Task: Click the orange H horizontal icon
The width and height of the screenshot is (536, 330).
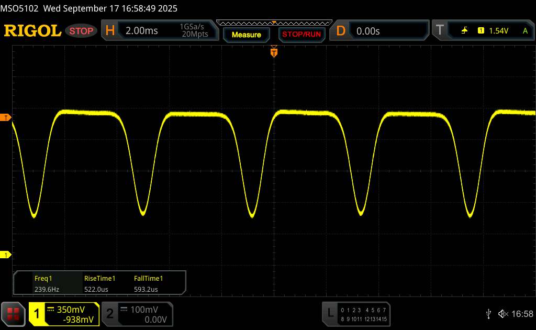Action: click(110, 31)
